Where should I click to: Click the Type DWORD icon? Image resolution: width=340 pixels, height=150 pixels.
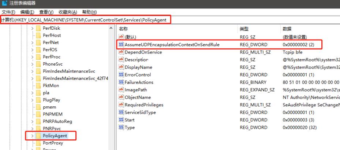[121, 127]
